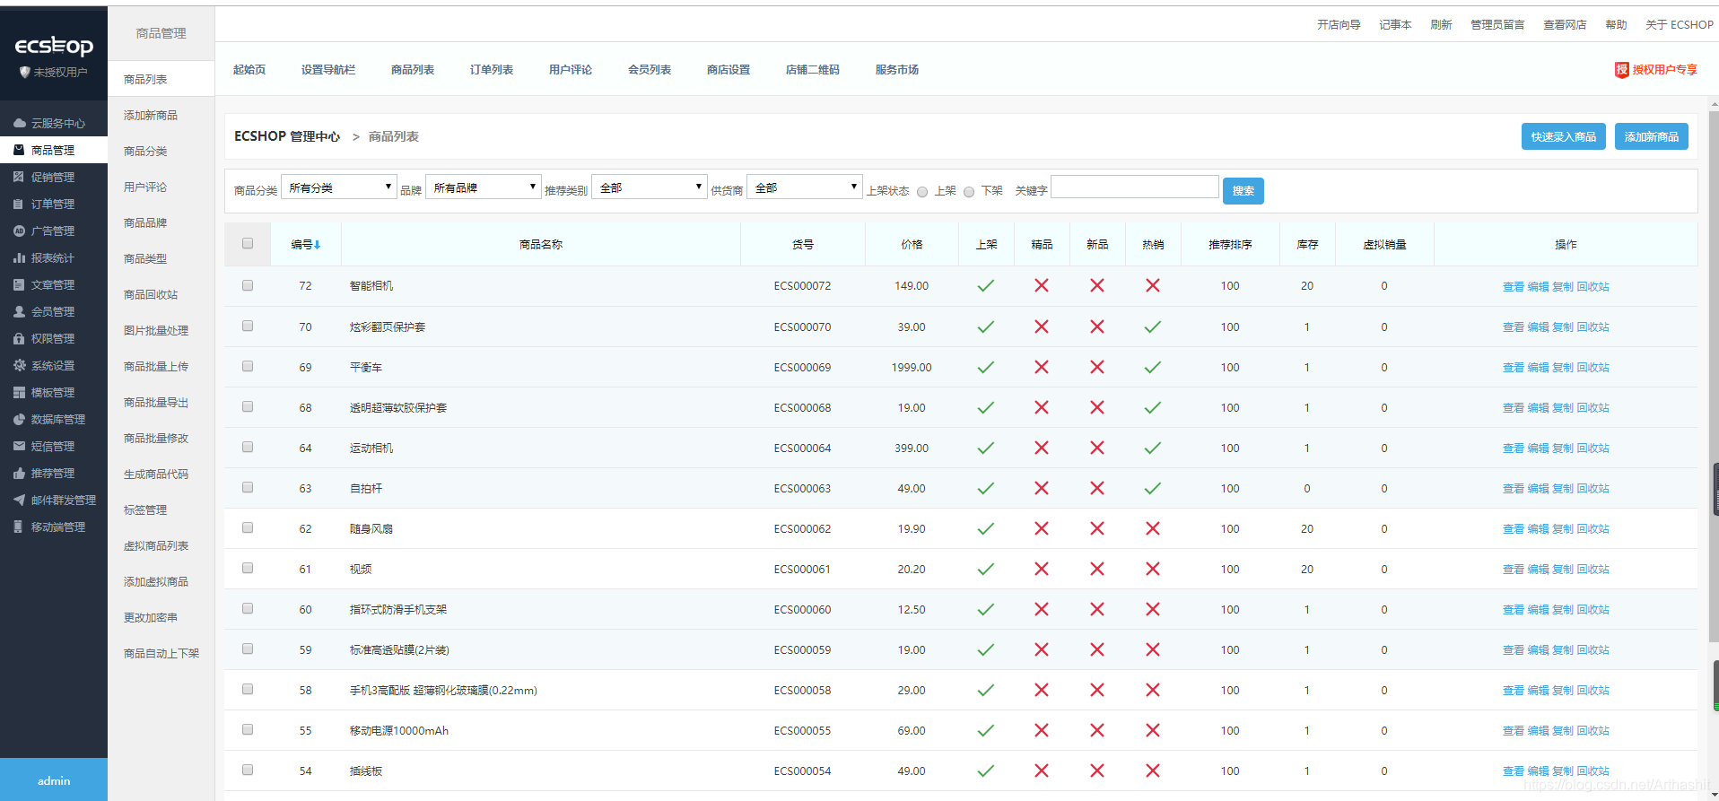Sort by 编号 column arrow
Screen dimensions: 1719x801
coord(318,245)
